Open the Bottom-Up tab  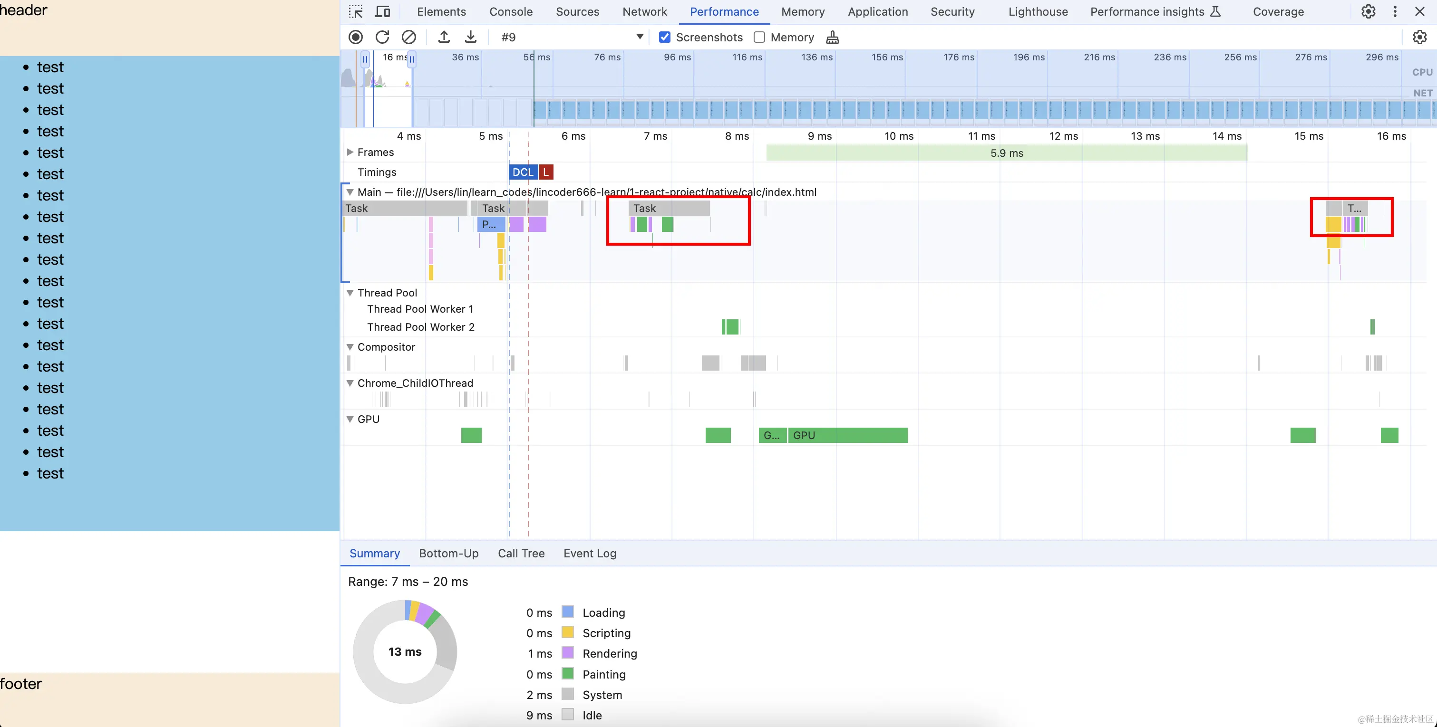[448, 553]
